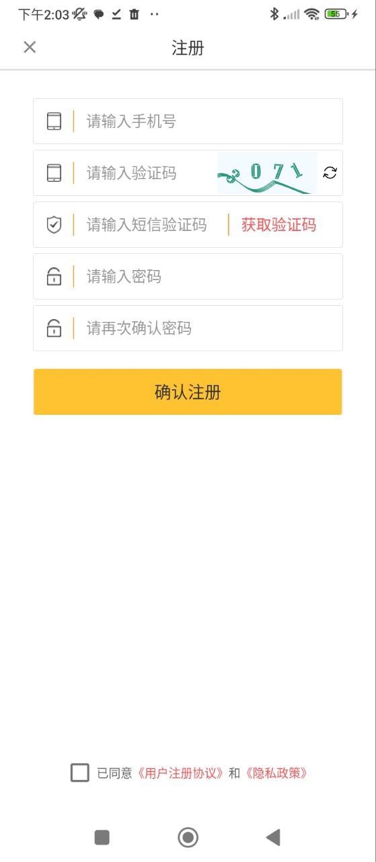Check the 已同意 agreement checkbox
This screenshot has height=862, width=376.
point(79,772)
